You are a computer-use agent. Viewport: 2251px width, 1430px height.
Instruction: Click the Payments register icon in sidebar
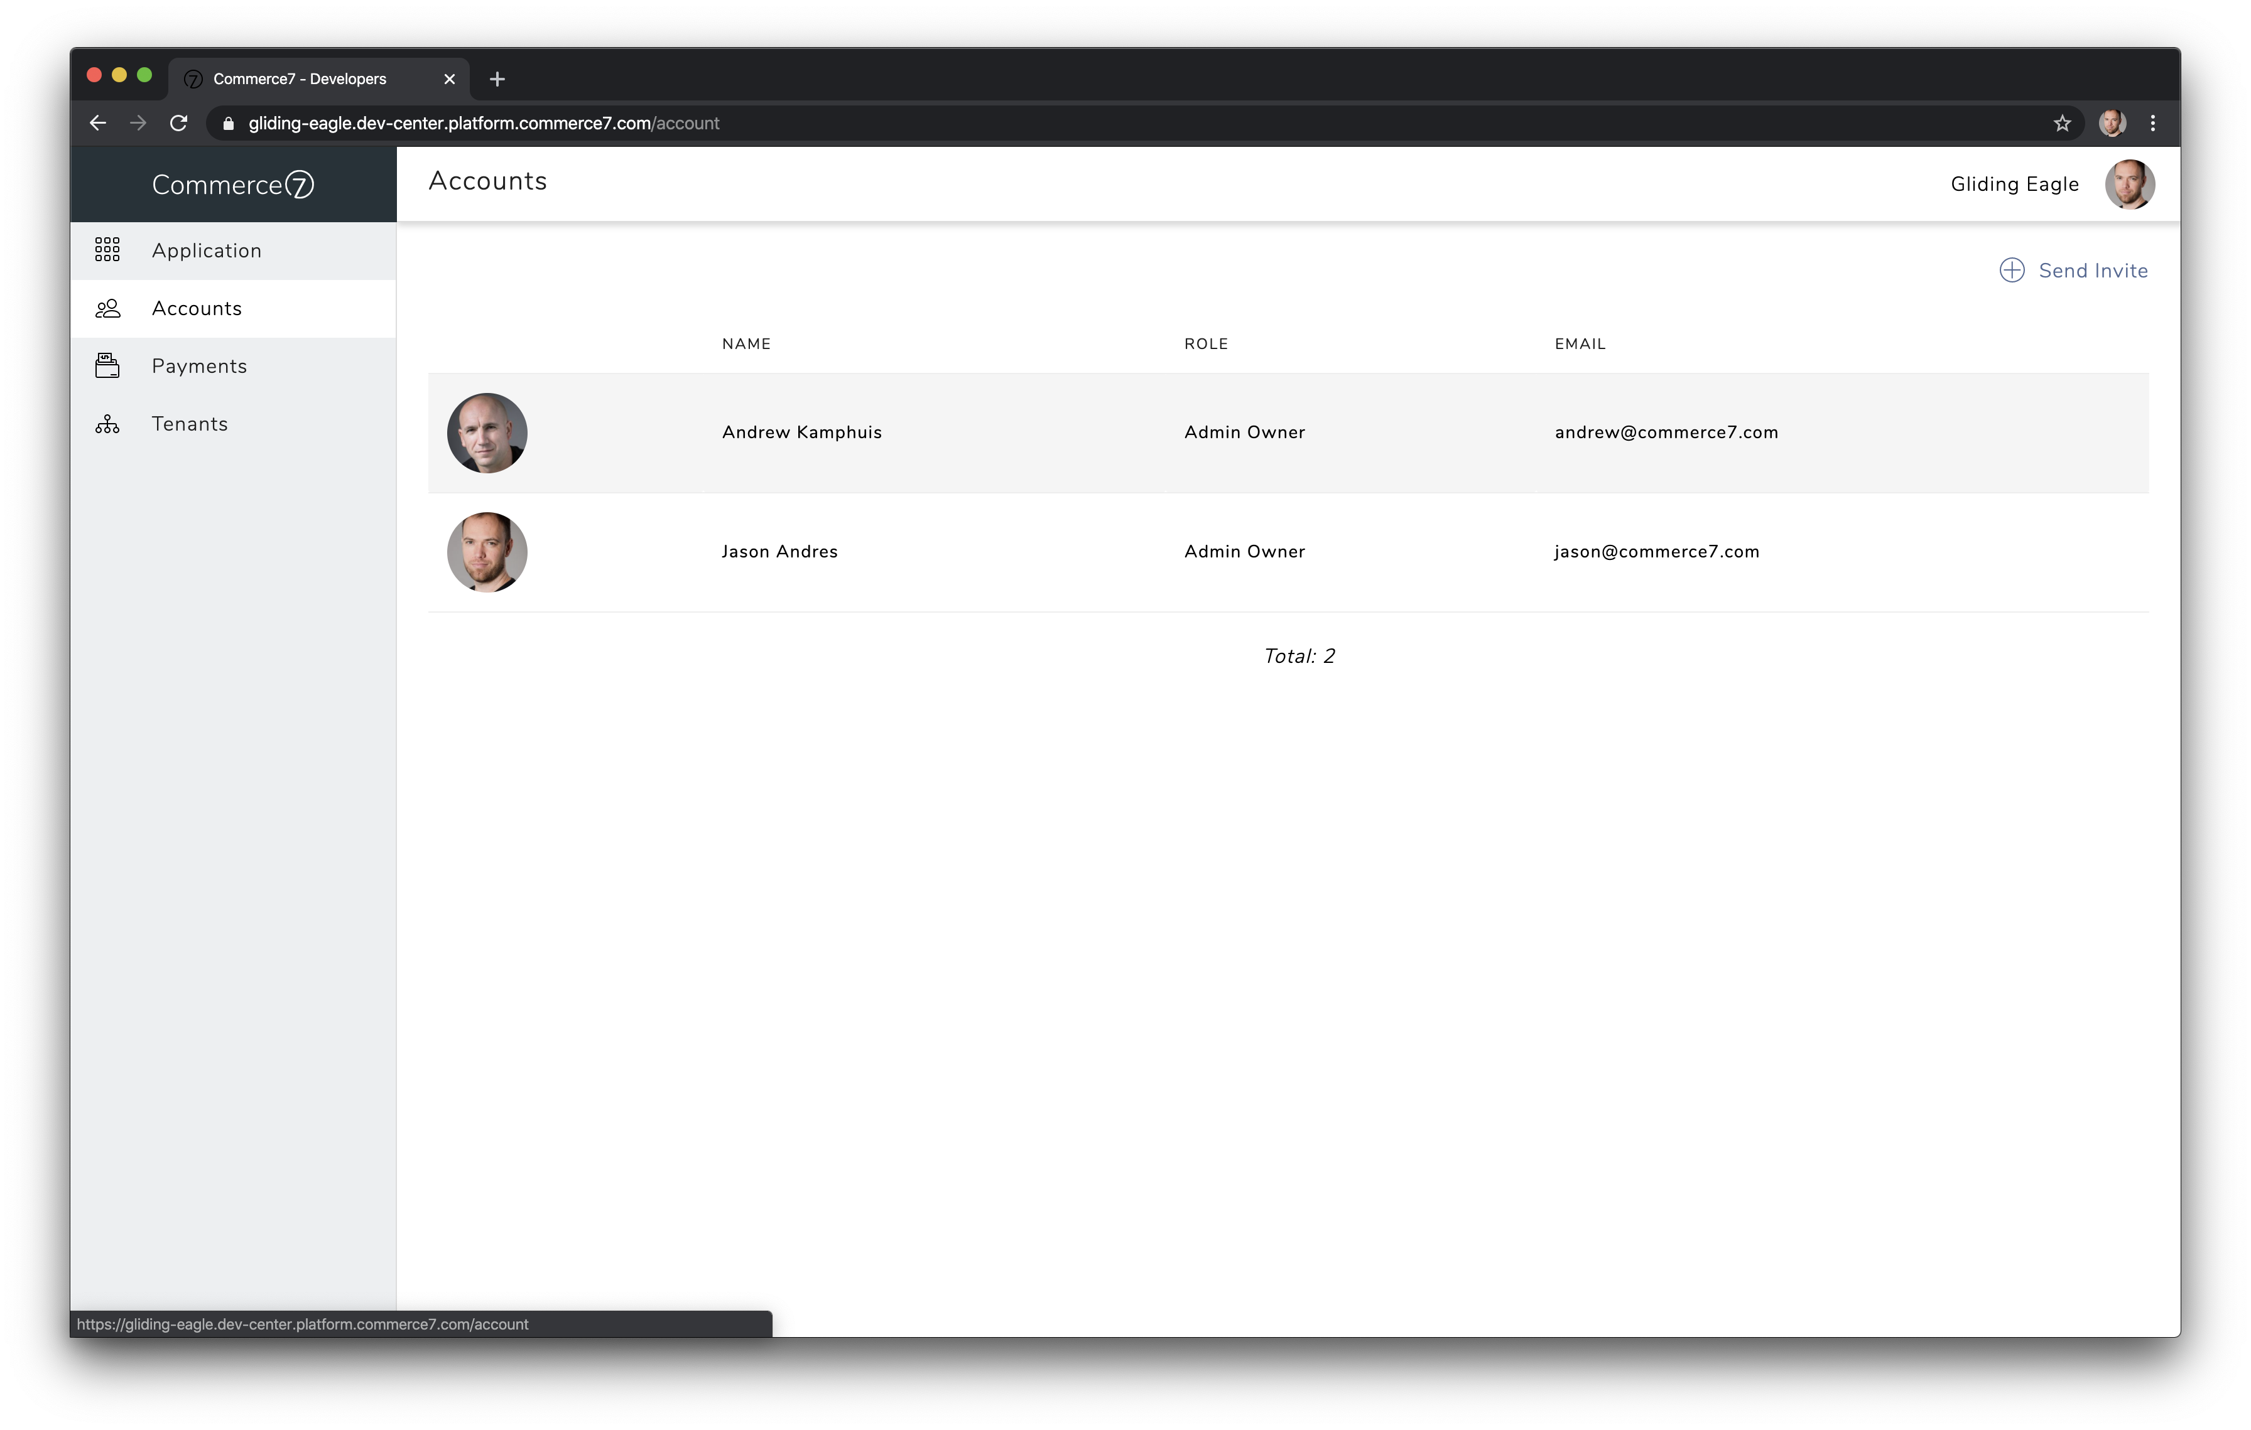107,365
